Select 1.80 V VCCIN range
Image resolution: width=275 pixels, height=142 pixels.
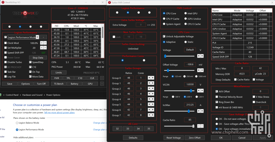173,97
